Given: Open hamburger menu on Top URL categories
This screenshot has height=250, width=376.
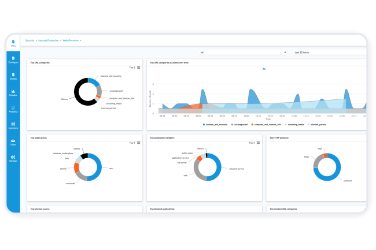Looking at the screenshot, I should point(139,68).
